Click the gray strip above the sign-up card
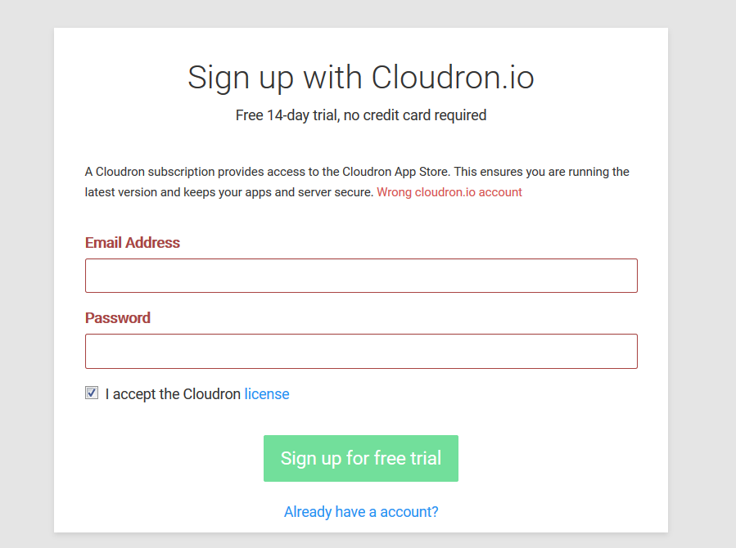 click(x=360, y=13)
